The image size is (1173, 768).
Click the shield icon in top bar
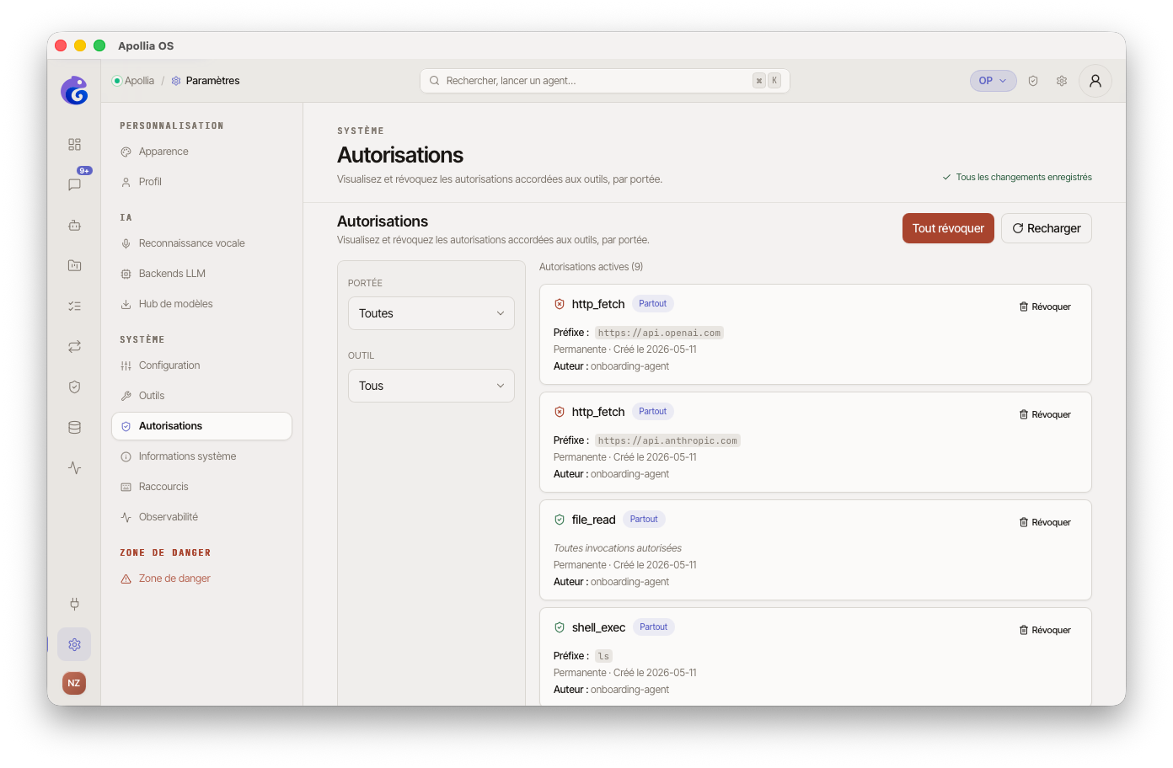tap(1033, 81)
